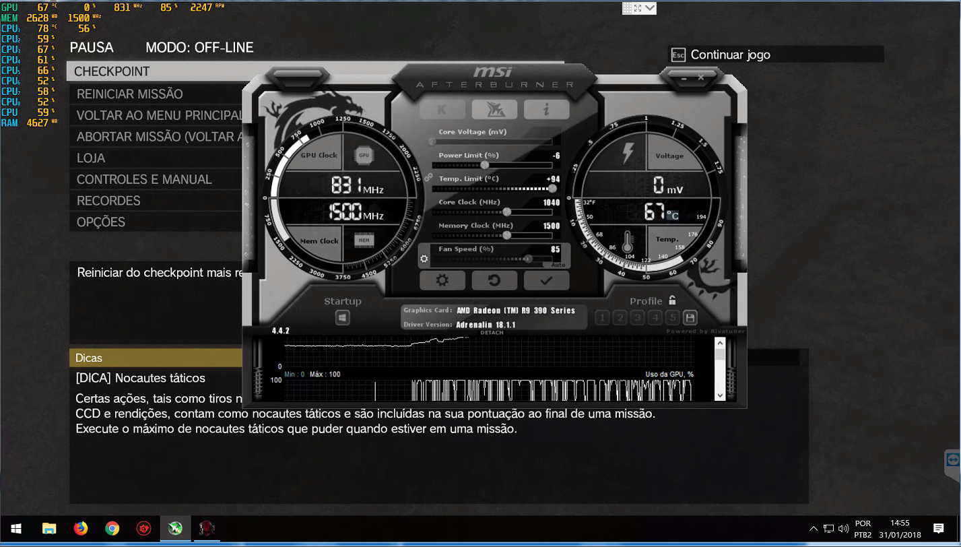Click the Memory Clock value 1500
Screen dimensions: 961x547
[x=551, y=226]
